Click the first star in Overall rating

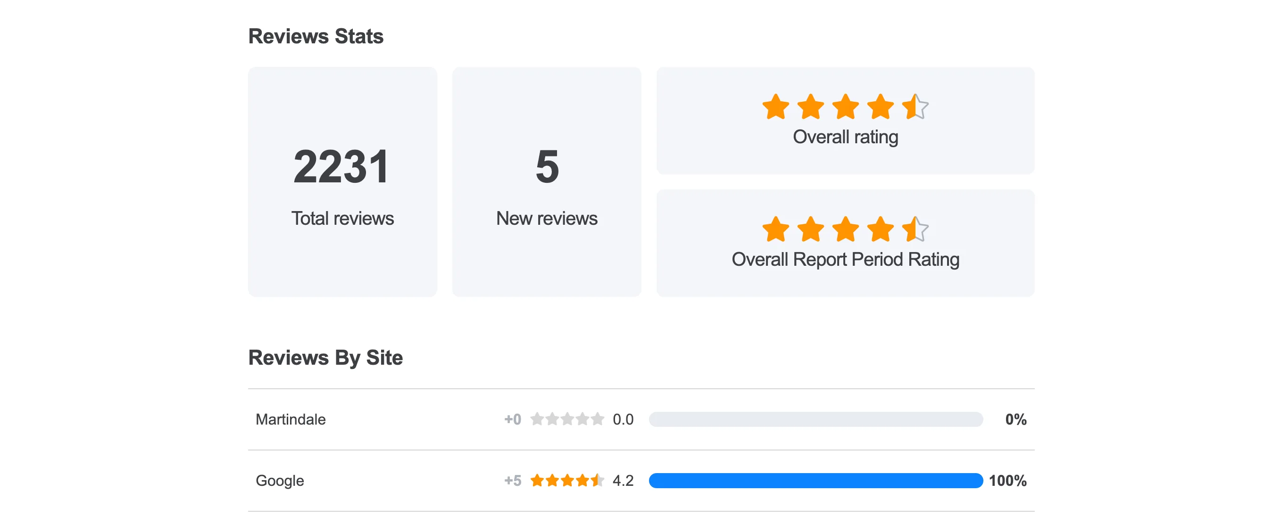point(776,107)
